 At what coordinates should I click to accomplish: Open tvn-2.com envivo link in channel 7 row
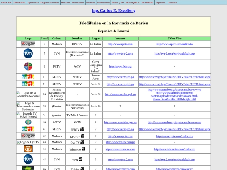(x=174, y=53)
